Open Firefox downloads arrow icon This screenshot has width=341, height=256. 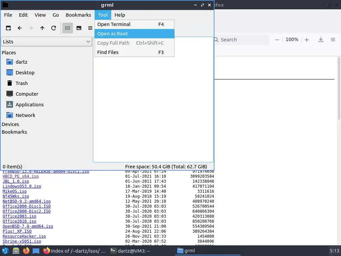321,40
